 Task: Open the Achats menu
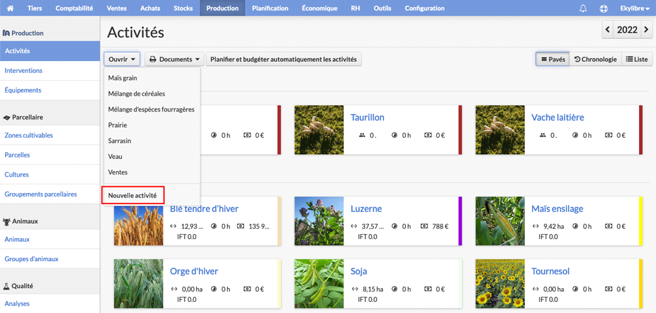(x=150, y=8)
